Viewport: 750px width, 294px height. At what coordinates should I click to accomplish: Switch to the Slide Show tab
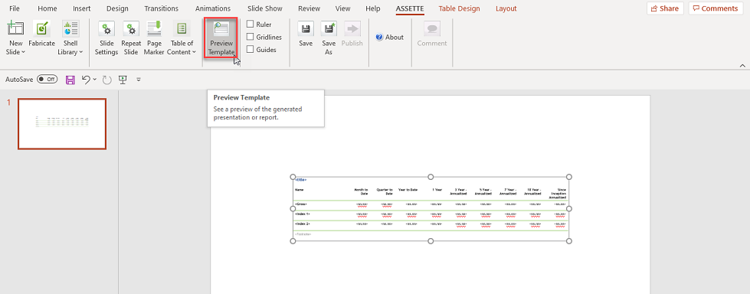tap(265, 8)
